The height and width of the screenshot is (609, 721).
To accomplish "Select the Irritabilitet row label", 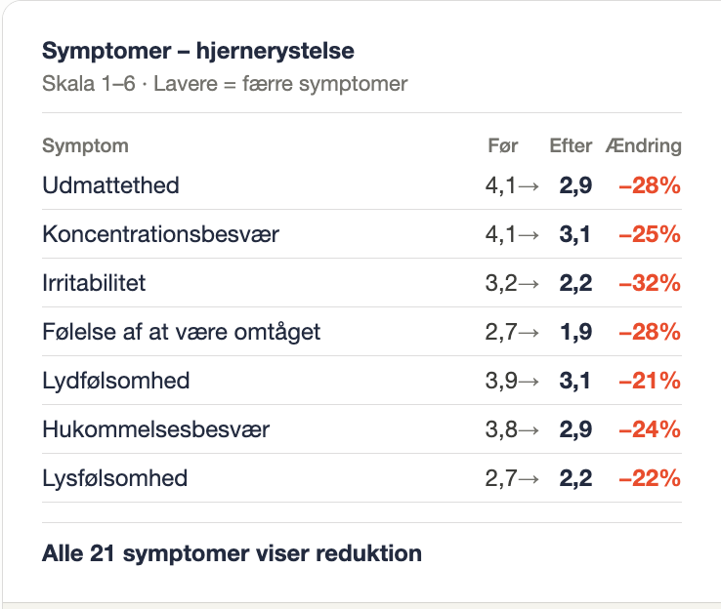I will click(94, 283).
